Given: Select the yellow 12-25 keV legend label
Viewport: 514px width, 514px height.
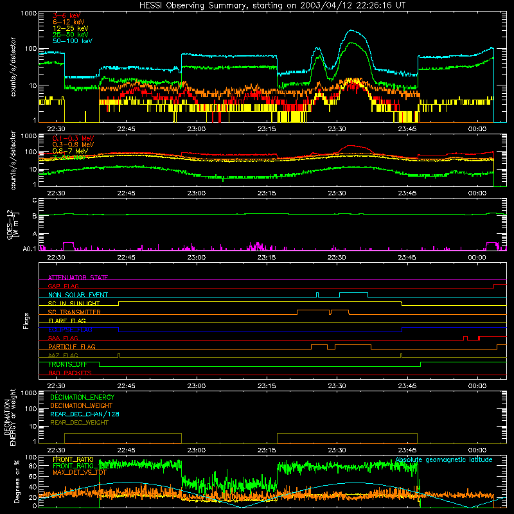Looking at the screenshot, I should point(71,28).
